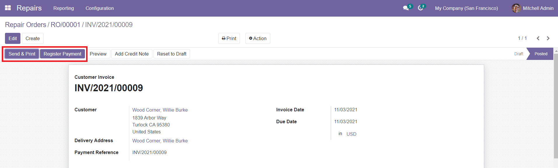Navigate to Repair Orders via breadcrumb
The image size is (558, 168).
point(25,25)
